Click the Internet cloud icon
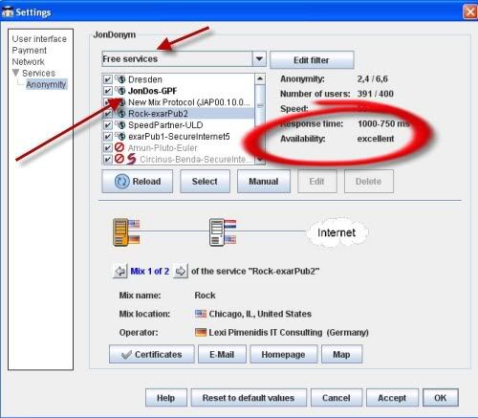This screenshot has height=418, width=478. point(337,232)
